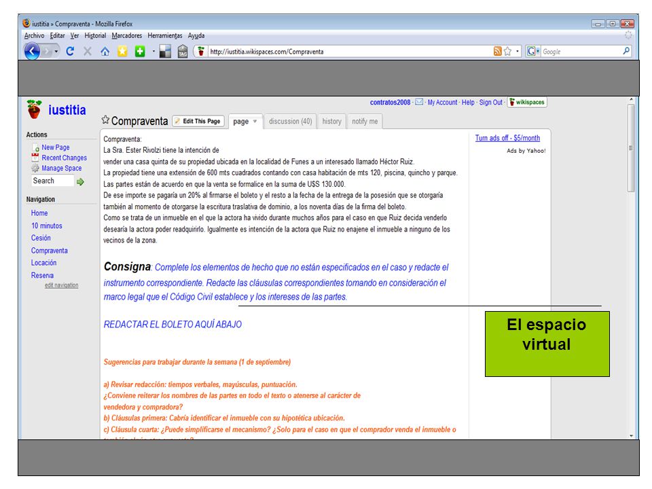
Task: Click the Manage Space gear icon
Action: click(x=35, y=168)
